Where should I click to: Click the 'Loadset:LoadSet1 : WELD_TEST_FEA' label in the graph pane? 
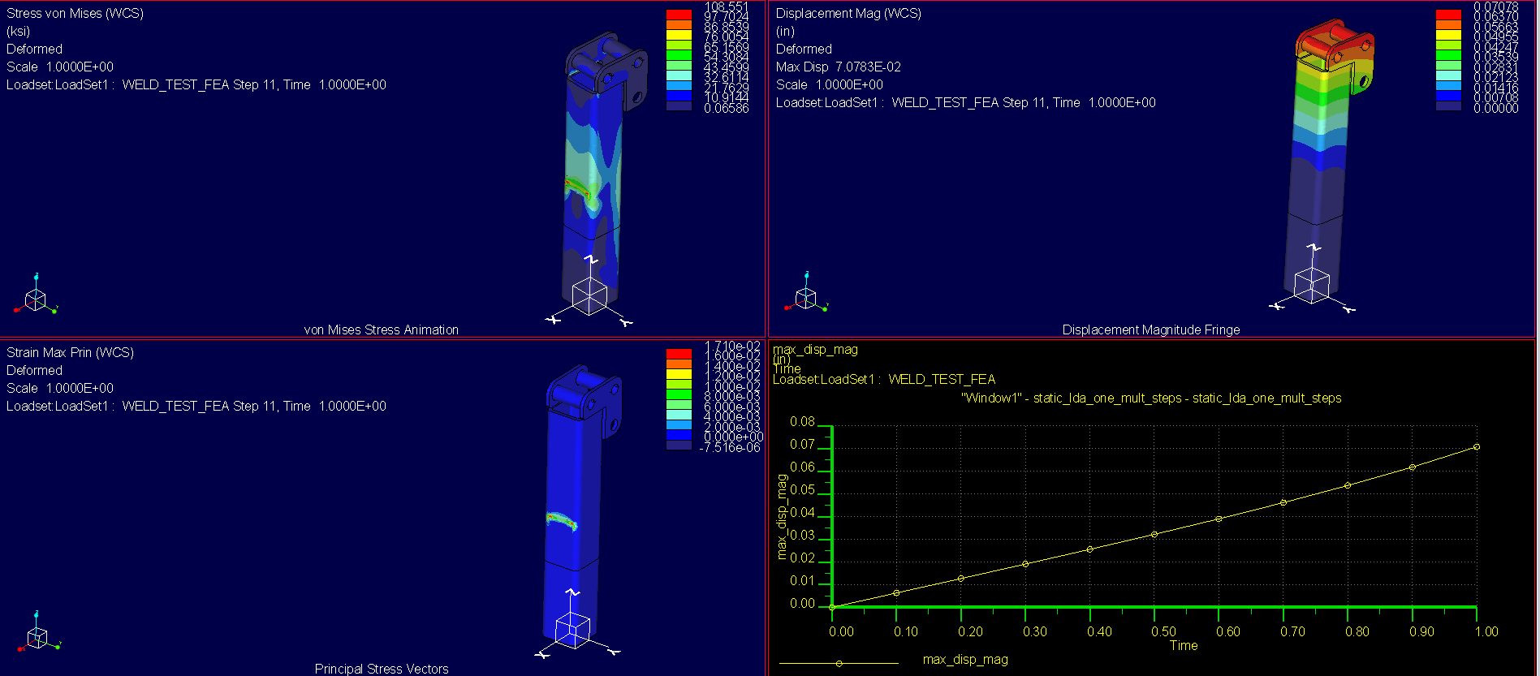pyautogui.click(x=883, y=379)
